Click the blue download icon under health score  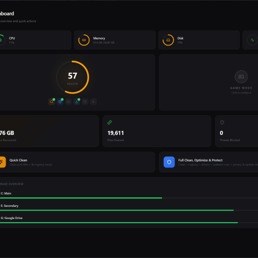tap(76, 102)
